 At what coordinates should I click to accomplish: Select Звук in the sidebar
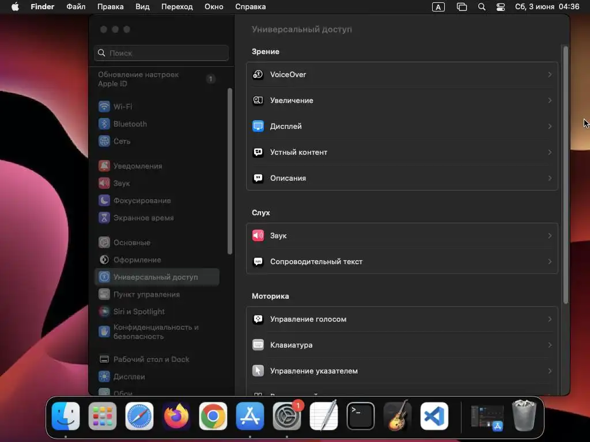(157, 184)
